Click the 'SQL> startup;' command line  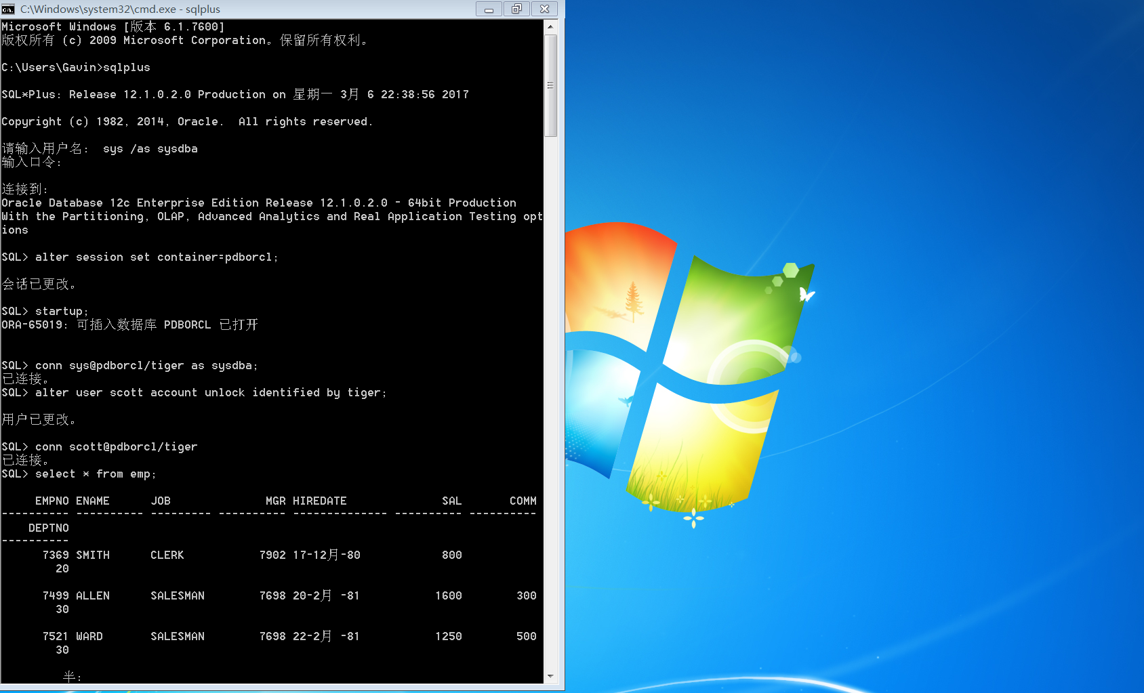pos(45,311)
